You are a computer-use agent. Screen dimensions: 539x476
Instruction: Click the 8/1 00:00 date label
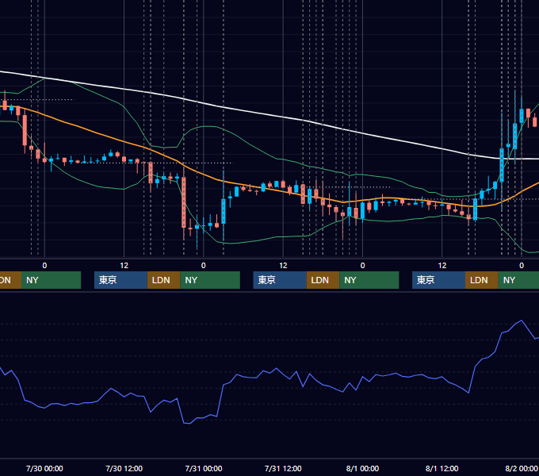click(x=362, y=468)
